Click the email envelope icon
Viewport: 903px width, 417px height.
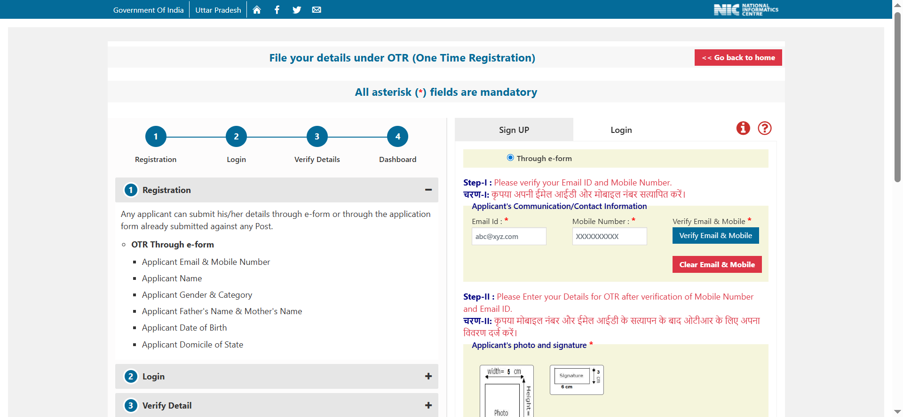[x=317, y=10]
